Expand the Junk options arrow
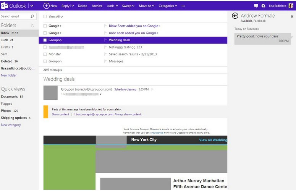Image resolution: width=296 pixels, height=191 pixels. tap(117, 6)
